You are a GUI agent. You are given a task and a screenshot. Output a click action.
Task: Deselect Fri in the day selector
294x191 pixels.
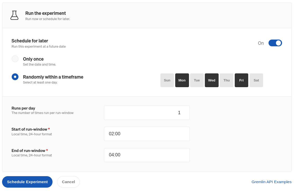tap(241, 80)
